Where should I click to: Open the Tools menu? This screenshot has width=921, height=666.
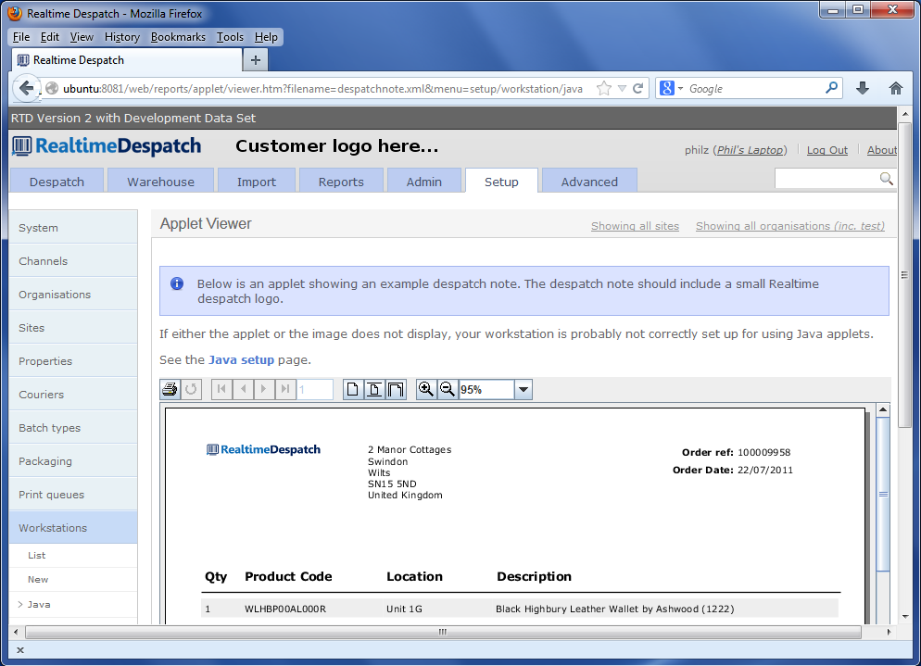click(230, 37)
